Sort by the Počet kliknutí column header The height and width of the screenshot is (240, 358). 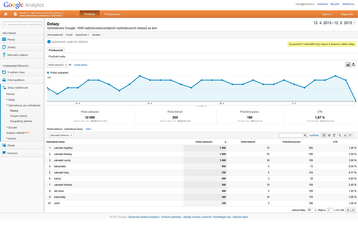click(248, 142)
